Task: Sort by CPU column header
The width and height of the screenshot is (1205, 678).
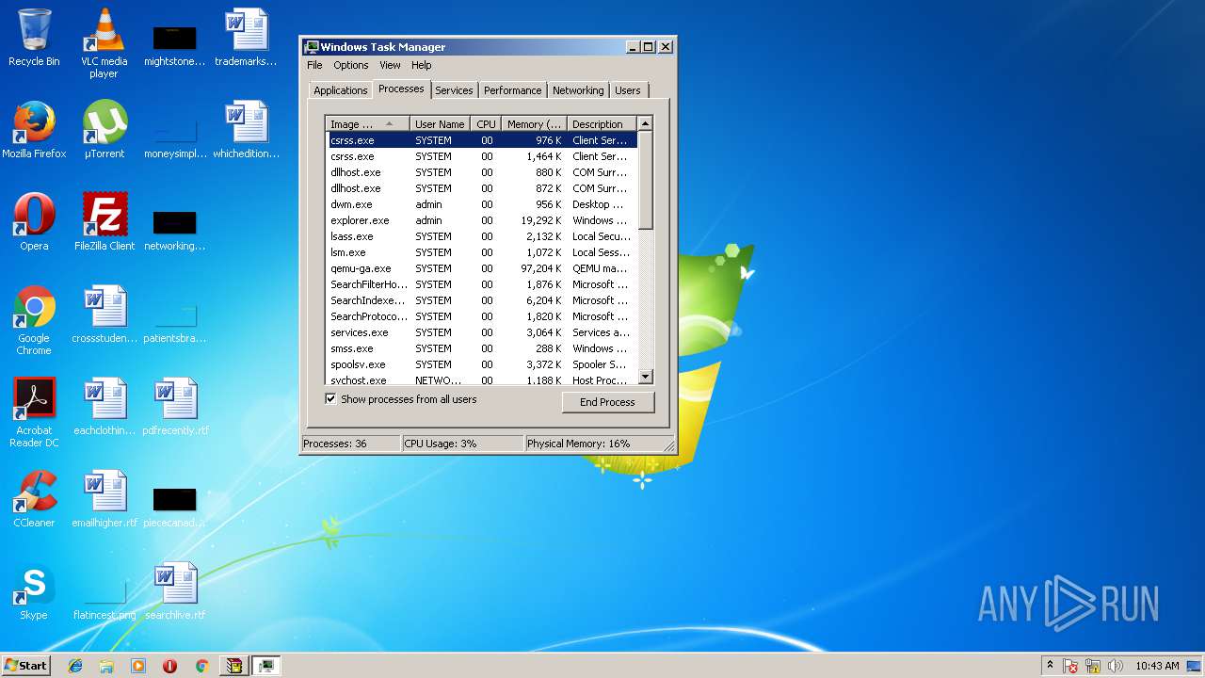Action: (487, 124)
